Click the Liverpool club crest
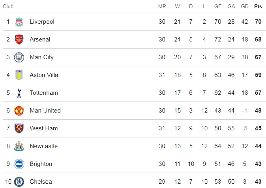 pos(19,22)
